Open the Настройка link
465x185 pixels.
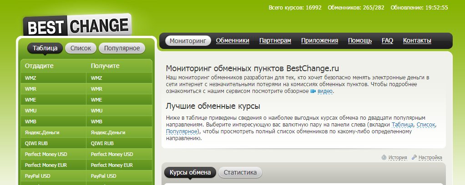click(x=430, y=157)
